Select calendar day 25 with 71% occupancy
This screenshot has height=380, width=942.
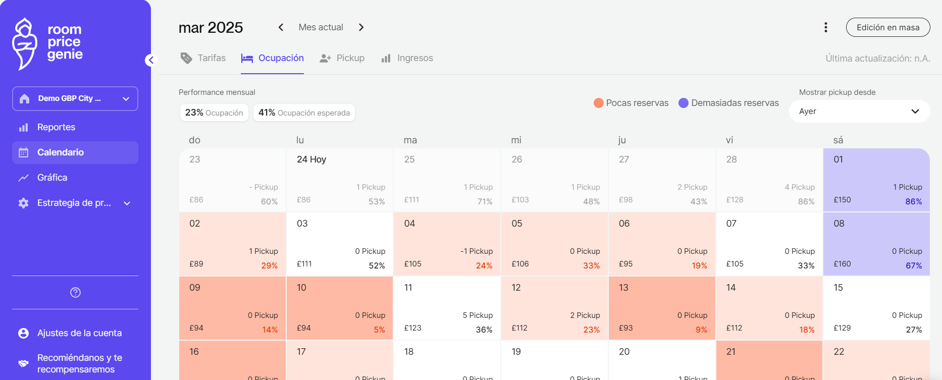point(447,180)
